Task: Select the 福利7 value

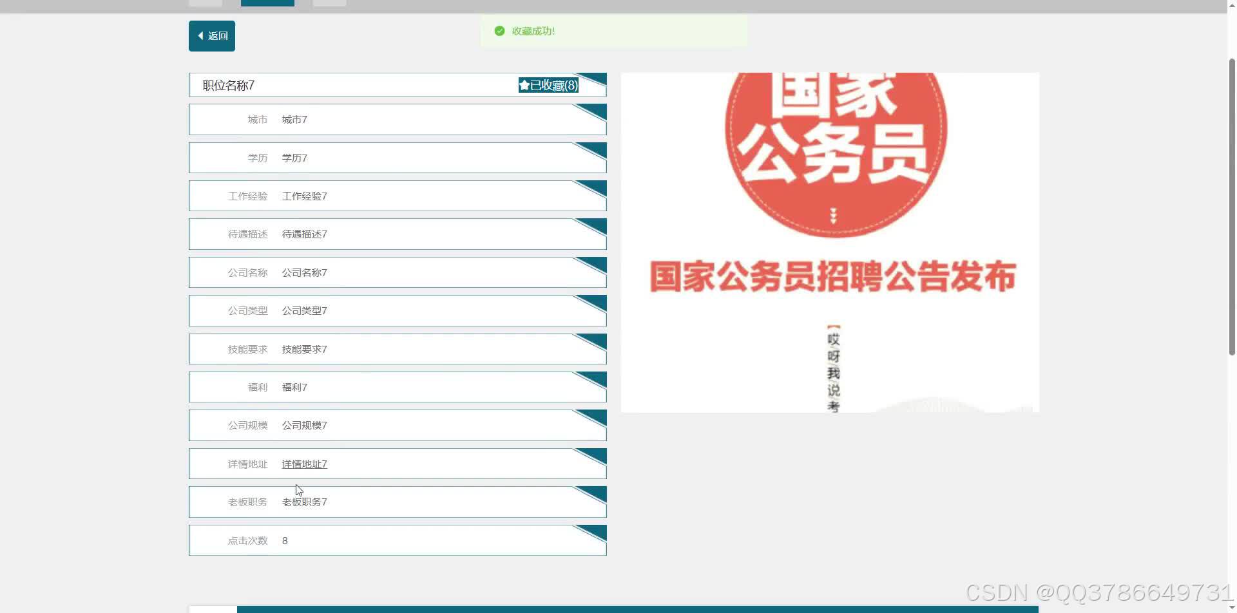Action: 294,387
